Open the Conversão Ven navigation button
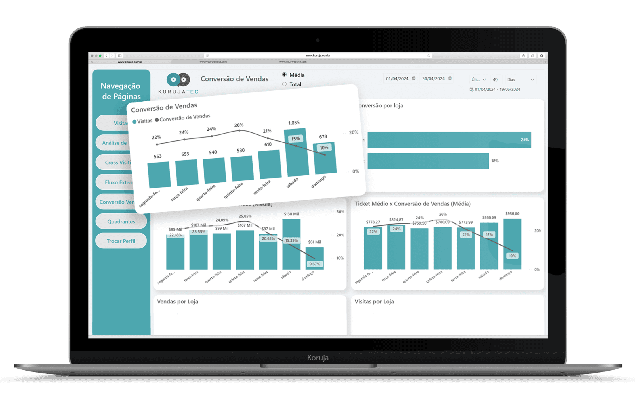The height and width of the screenshot is (409, 635). pos(115,202)
